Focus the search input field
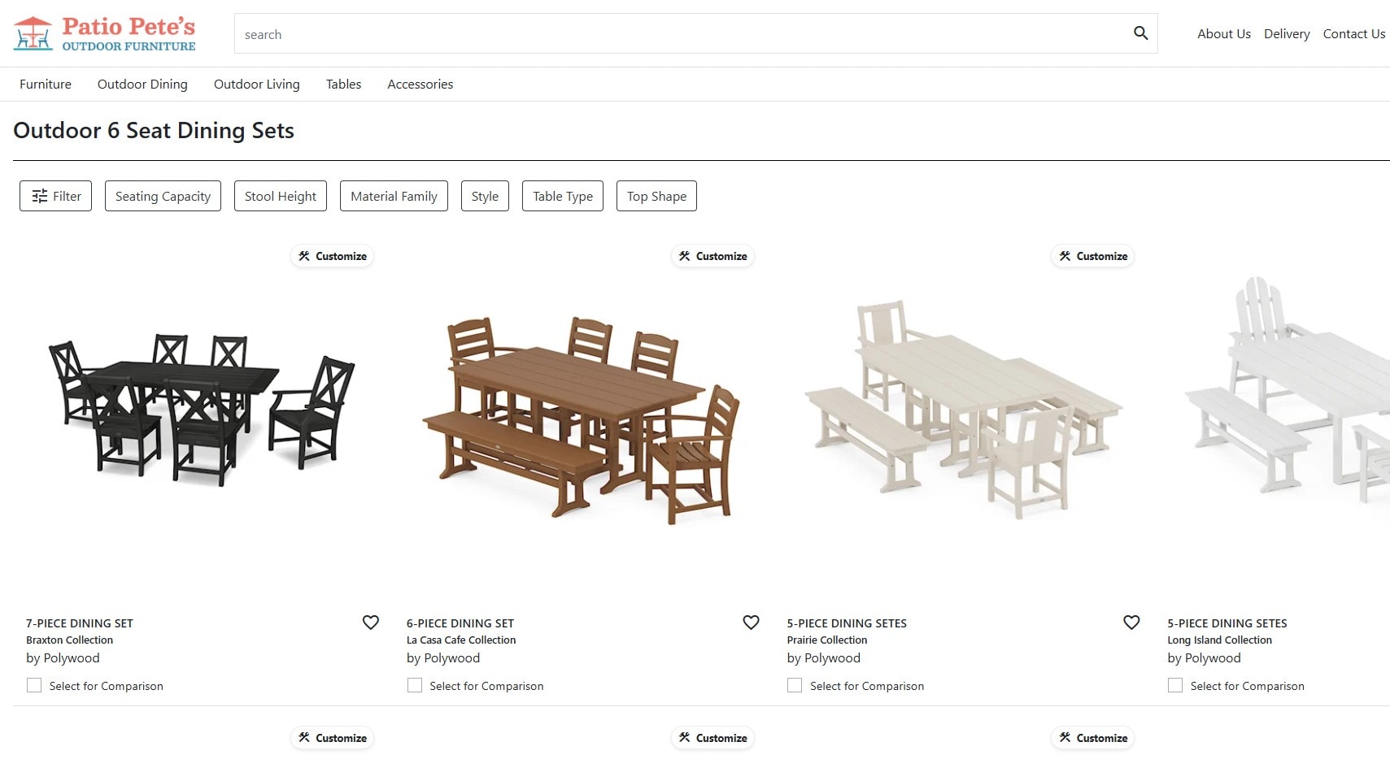The image size is (1390, 781). tap(683, 34)
